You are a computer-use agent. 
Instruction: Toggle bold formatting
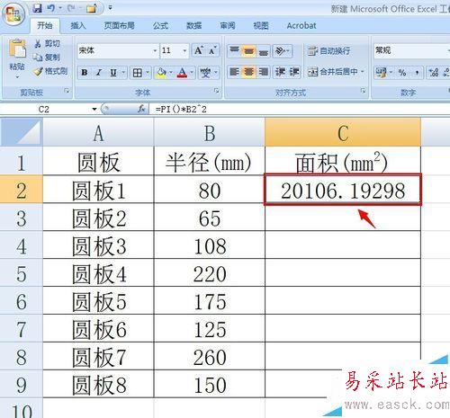(x=85, y=73)
